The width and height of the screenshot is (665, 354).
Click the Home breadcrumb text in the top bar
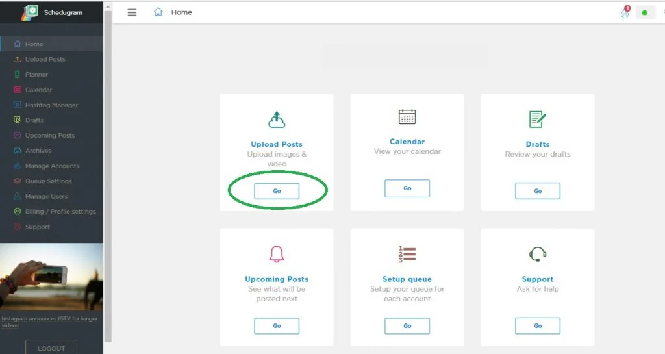[182, 12]
